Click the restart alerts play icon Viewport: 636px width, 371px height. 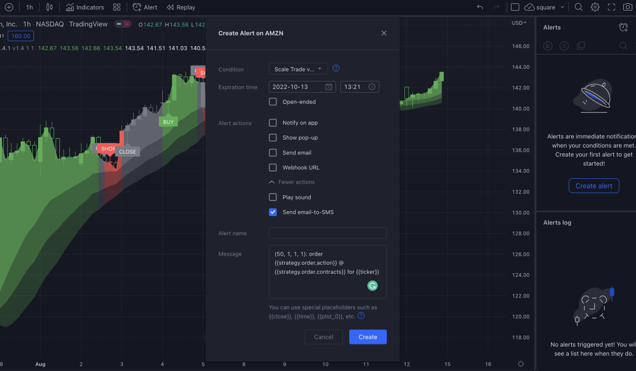tap(548, 46)
